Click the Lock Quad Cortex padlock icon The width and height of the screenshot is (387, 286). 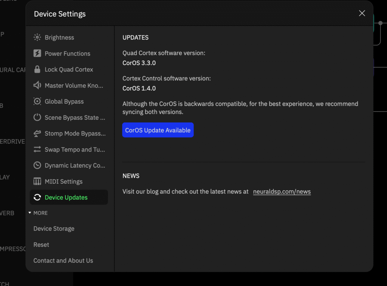(x=37, y=69)
